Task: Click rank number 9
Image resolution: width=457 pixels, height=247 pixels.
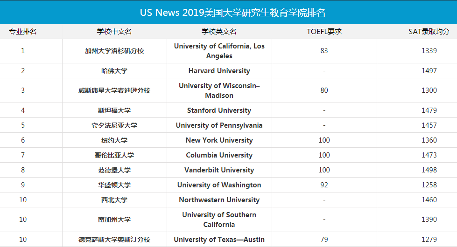Action: [23, 185]
